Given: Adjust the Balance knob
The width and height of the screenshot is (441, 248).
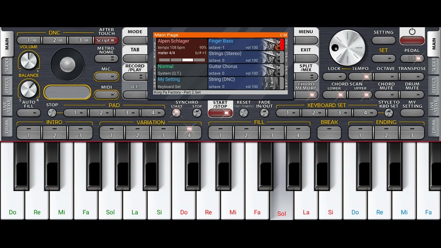Looking at the screenshot, I should tap(29, 89).
